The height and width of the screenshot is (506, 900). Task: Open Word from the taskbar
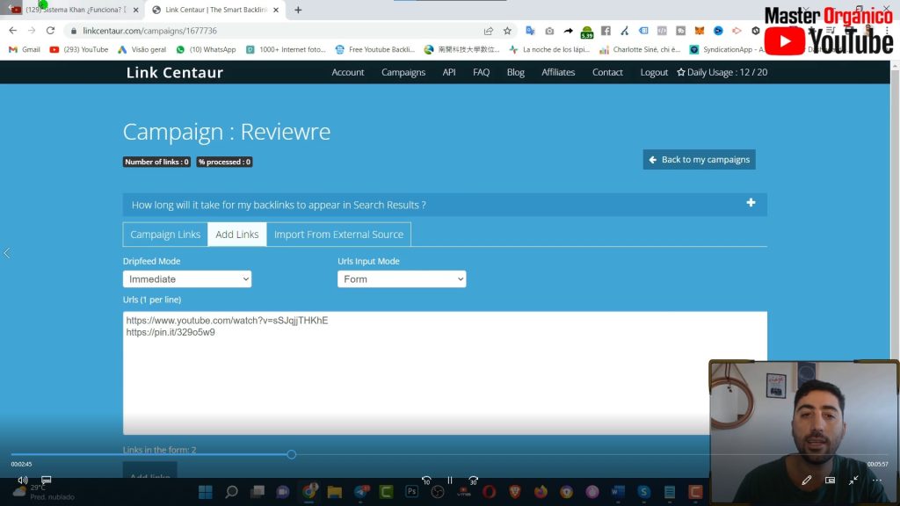point(618,492)
